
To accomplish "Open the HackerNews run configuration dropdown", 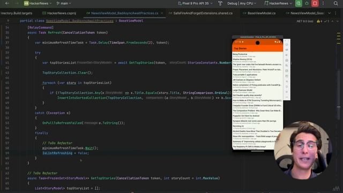I will [278, 3].
